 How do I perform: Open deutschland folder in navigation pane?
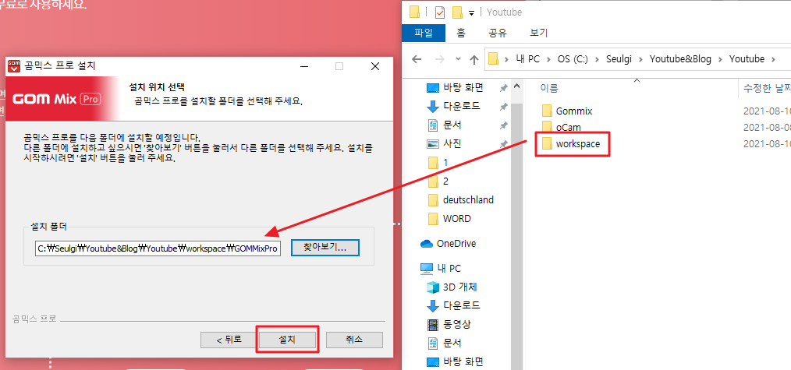click(467, 200)
